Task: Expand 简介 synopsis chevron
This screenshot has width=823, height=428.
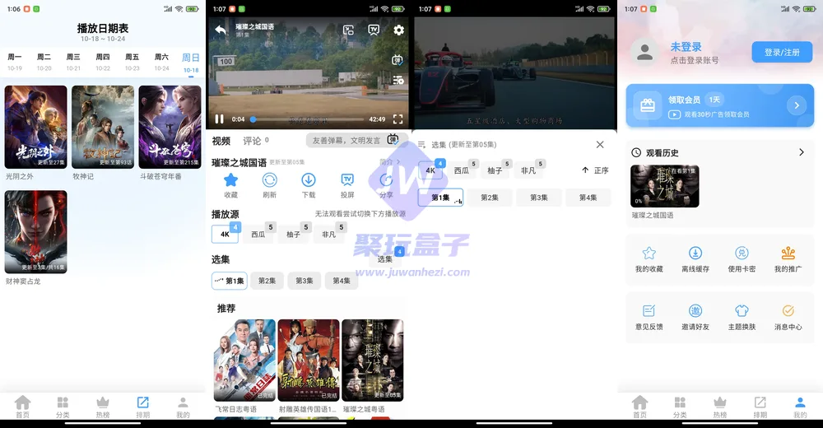Action: 390,162
